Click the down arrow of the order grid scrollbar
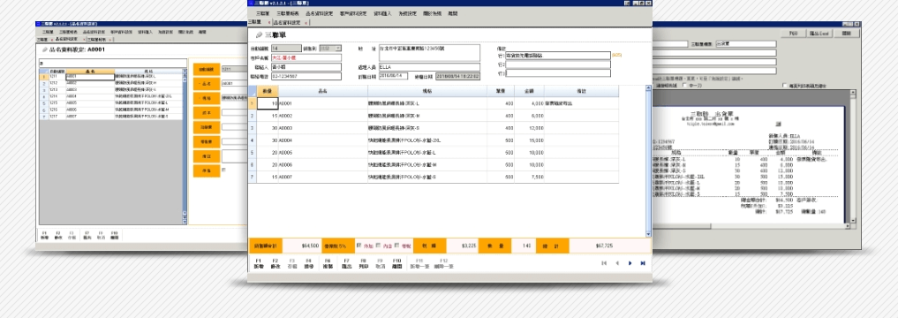Image resolution: width=898 pixels, height=318 pixels. (x=648, y=234)
